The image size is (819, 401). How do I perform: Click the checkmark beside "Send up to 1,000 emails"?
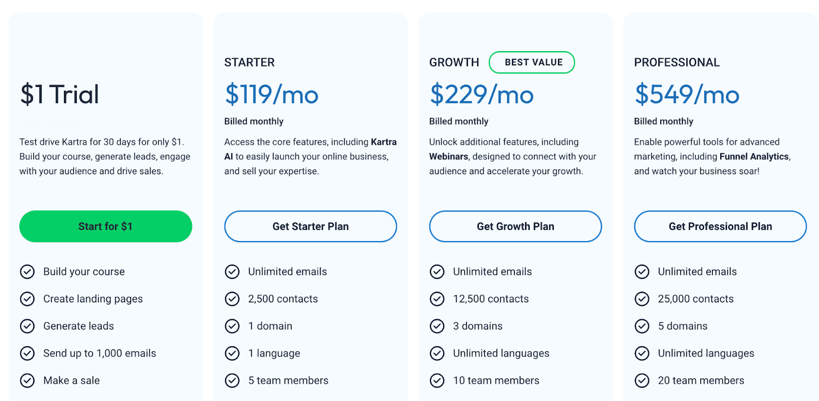[28, 353]
